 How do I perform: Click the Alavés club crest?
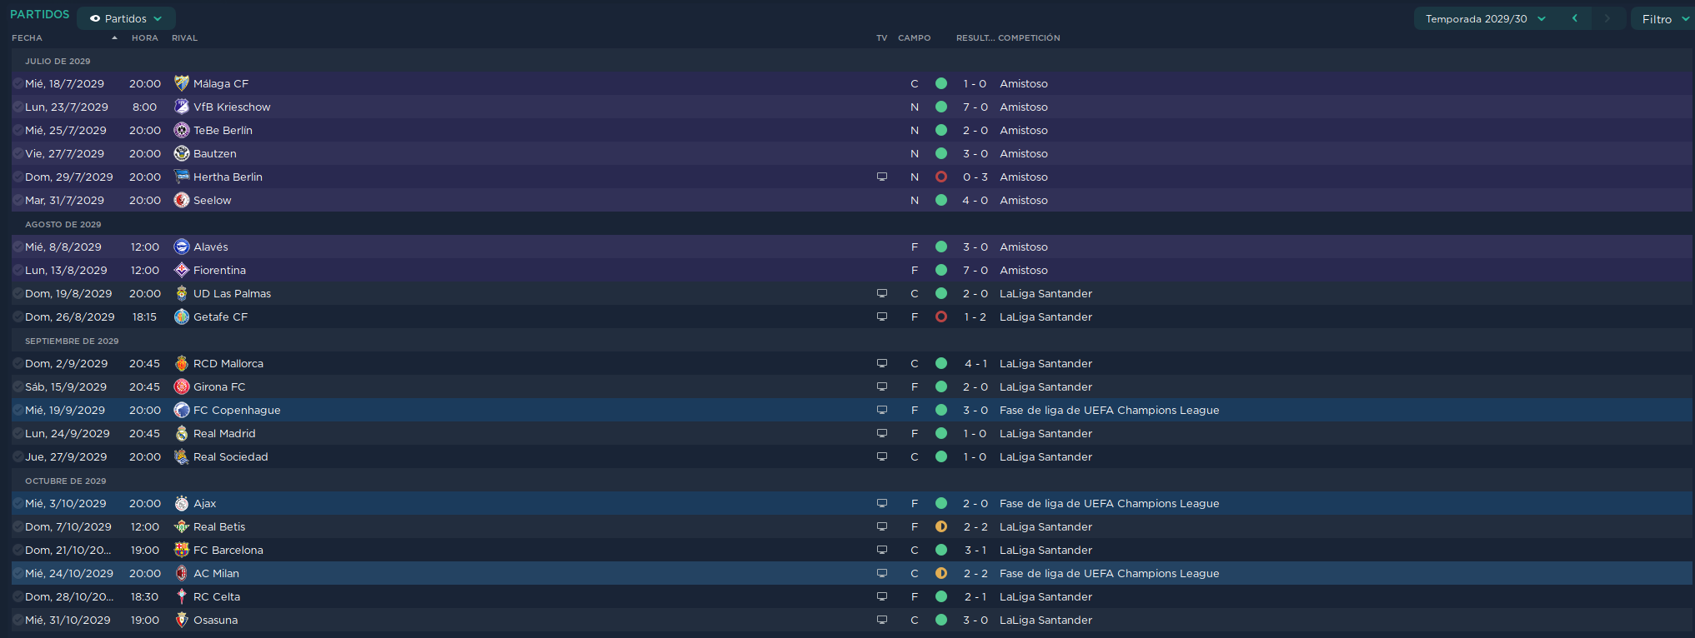(181, 247)
